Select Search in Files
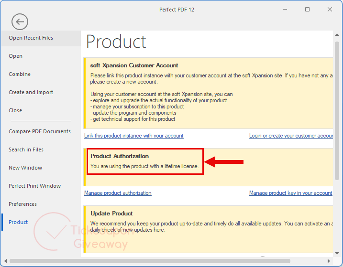 (26, 150)
